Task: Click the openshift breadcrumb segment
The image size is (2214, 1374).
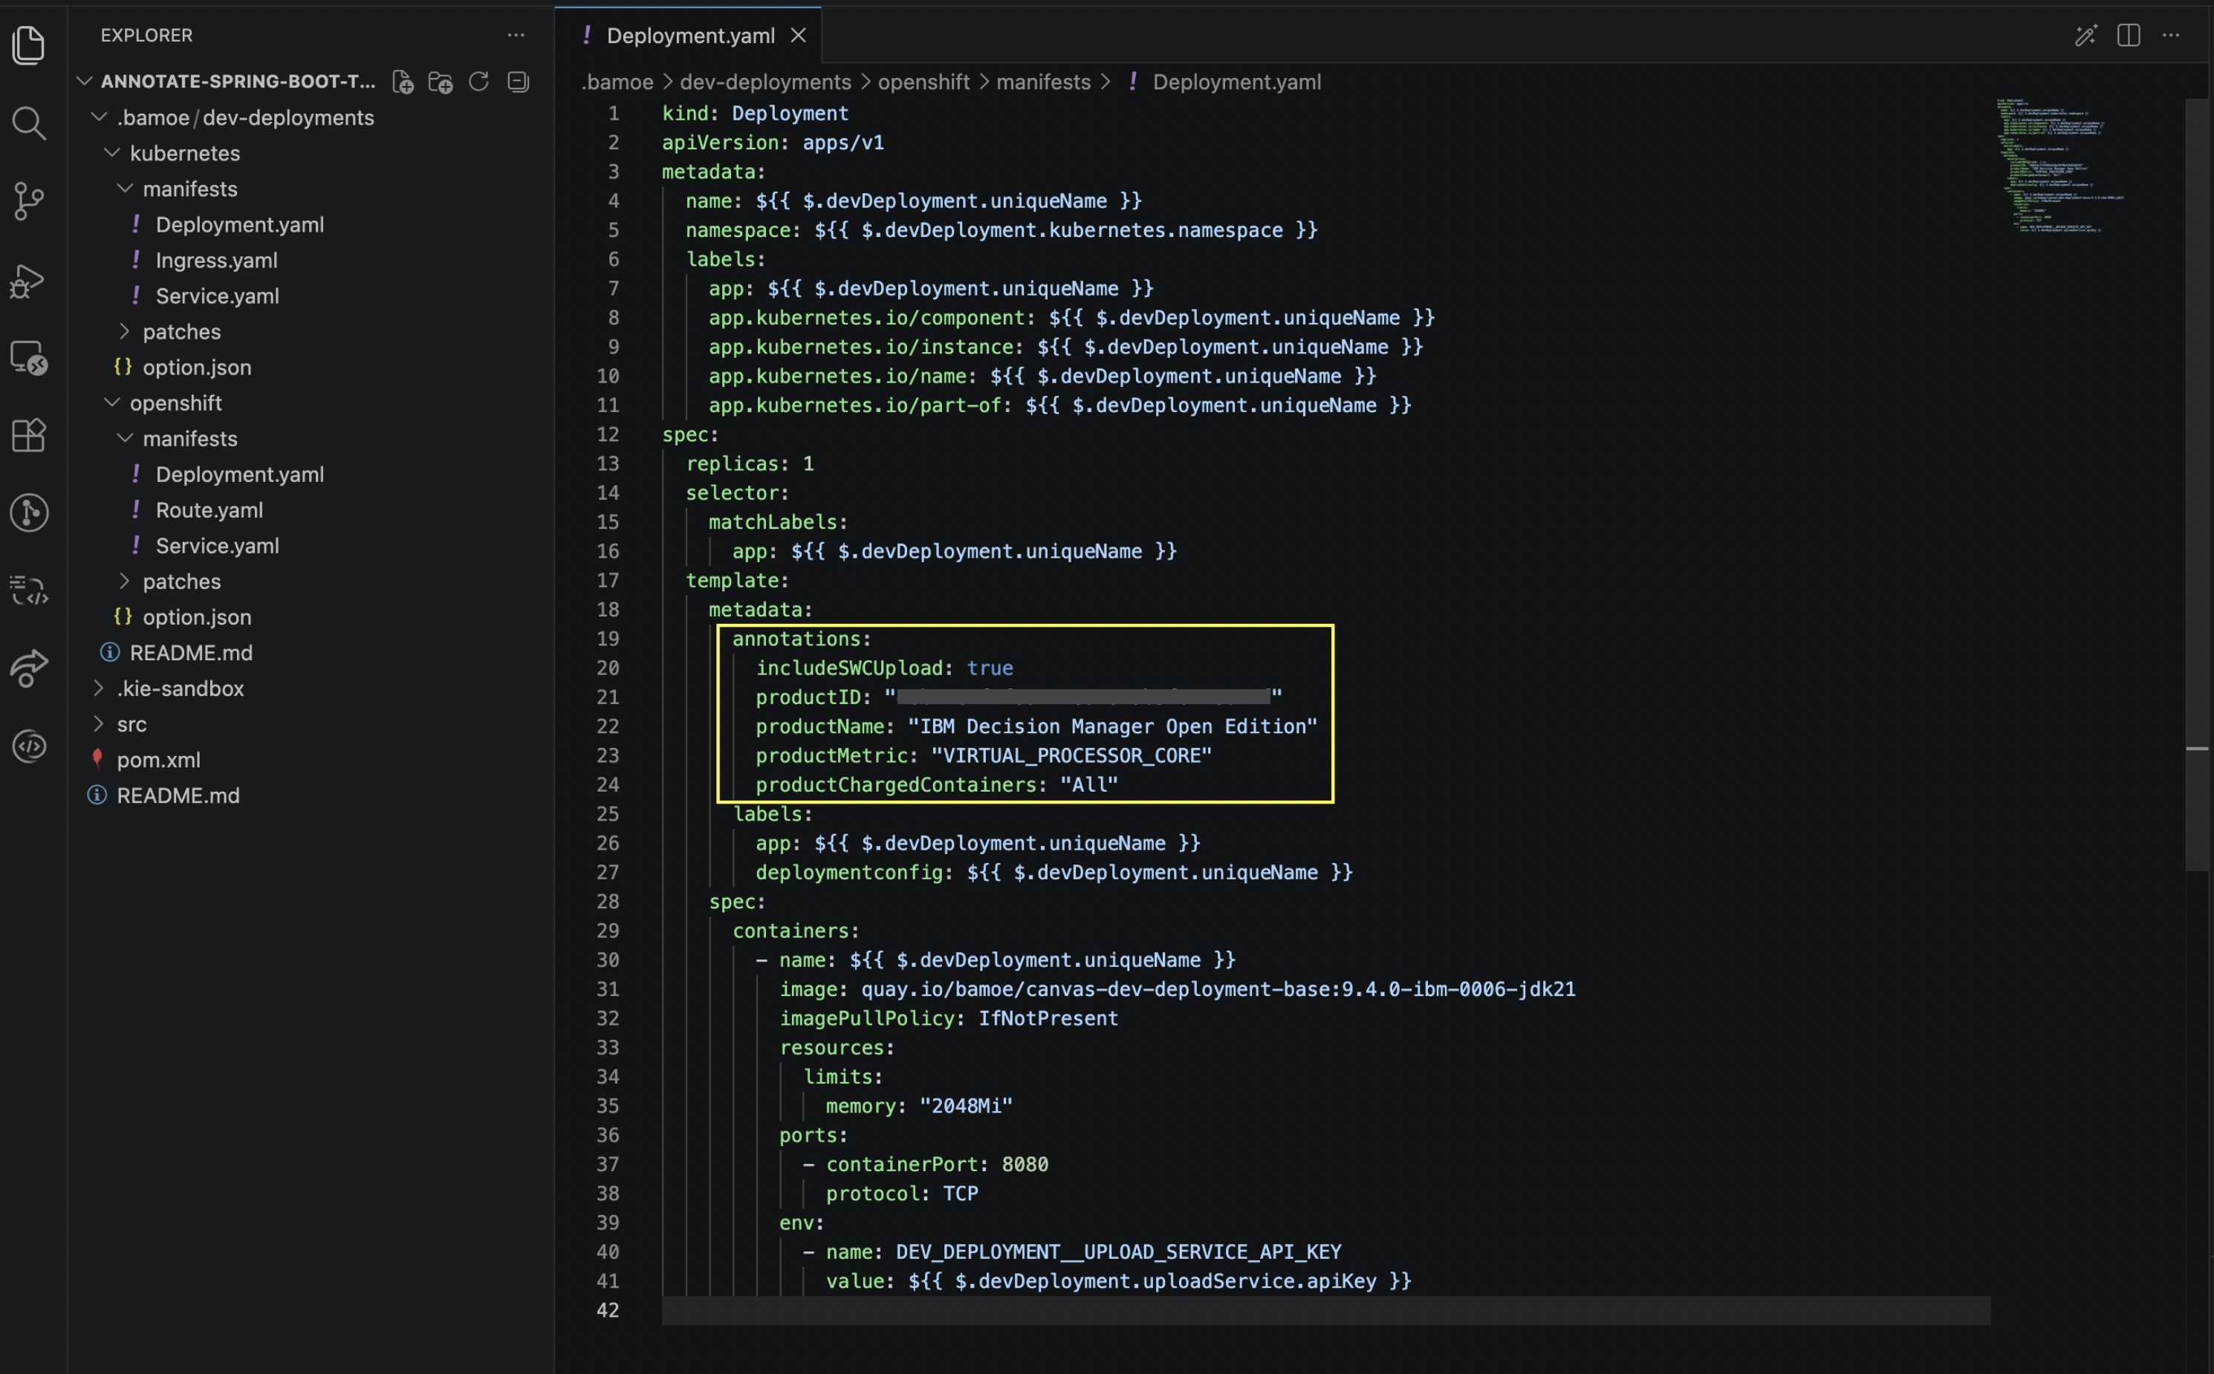Action: point(923,82)
